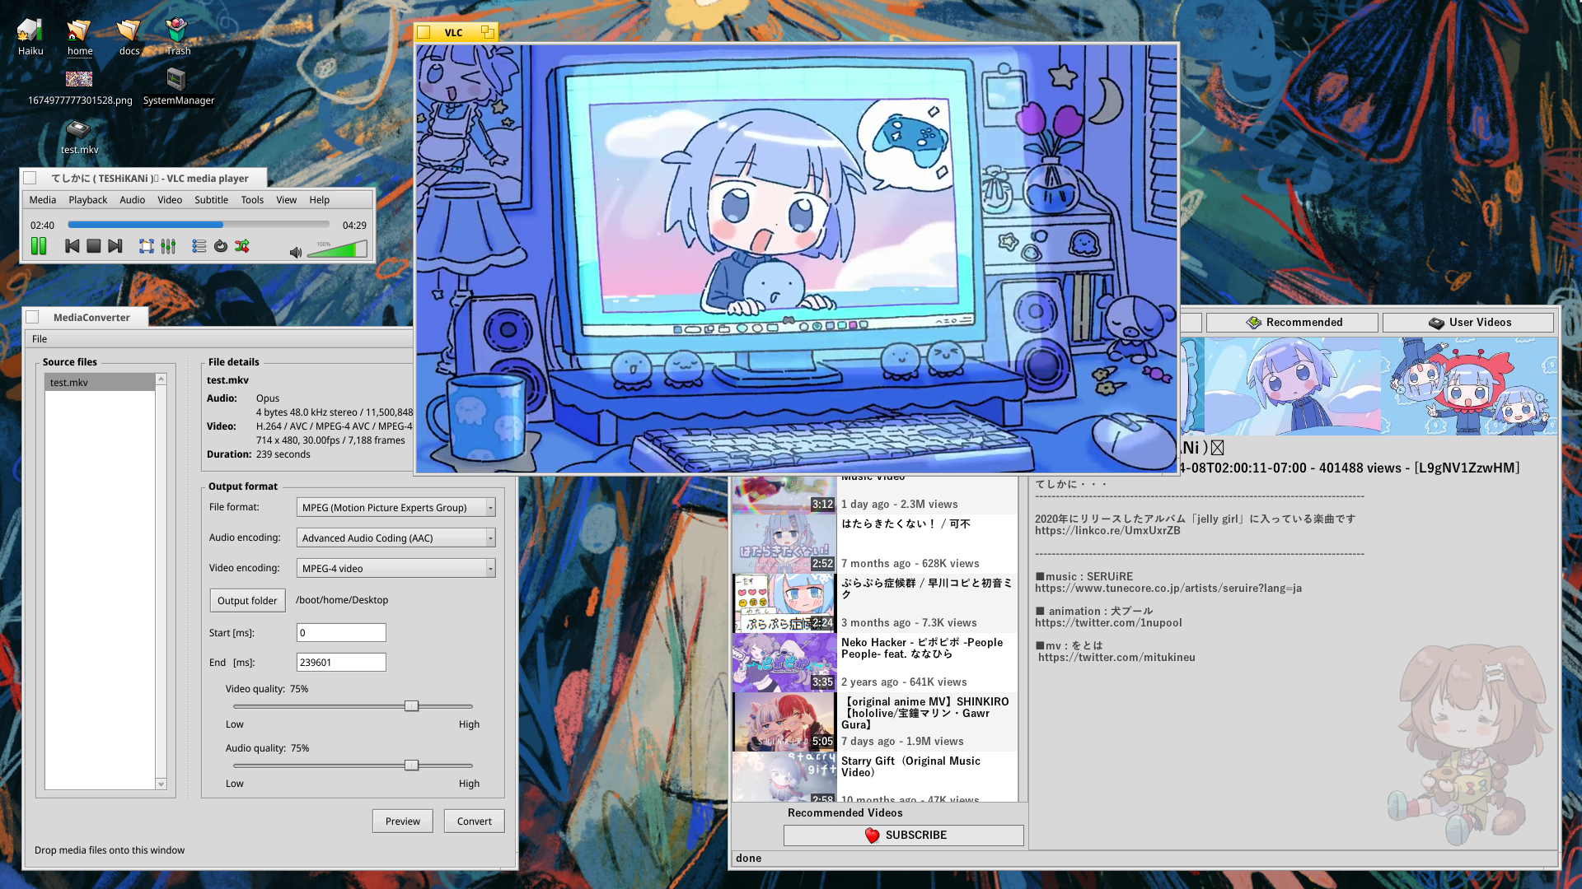Open the Trash desktop icon

click(x=177, y=36)
